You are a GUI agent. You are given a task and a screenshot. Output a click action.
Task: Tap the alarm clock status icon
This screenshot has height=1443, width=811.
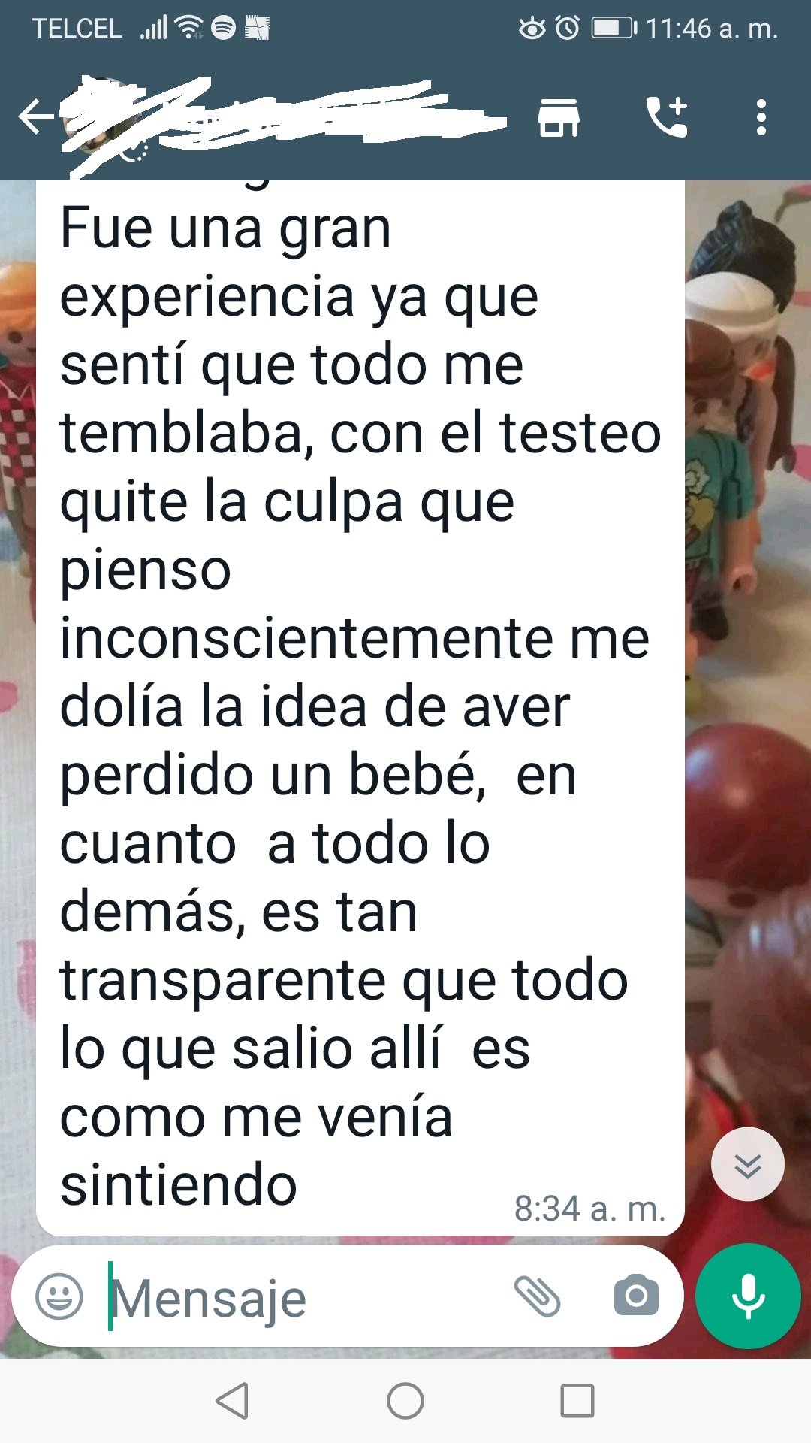pos(568,29)
